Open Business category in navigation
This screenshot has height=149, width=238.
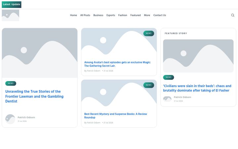click(98, 15)
